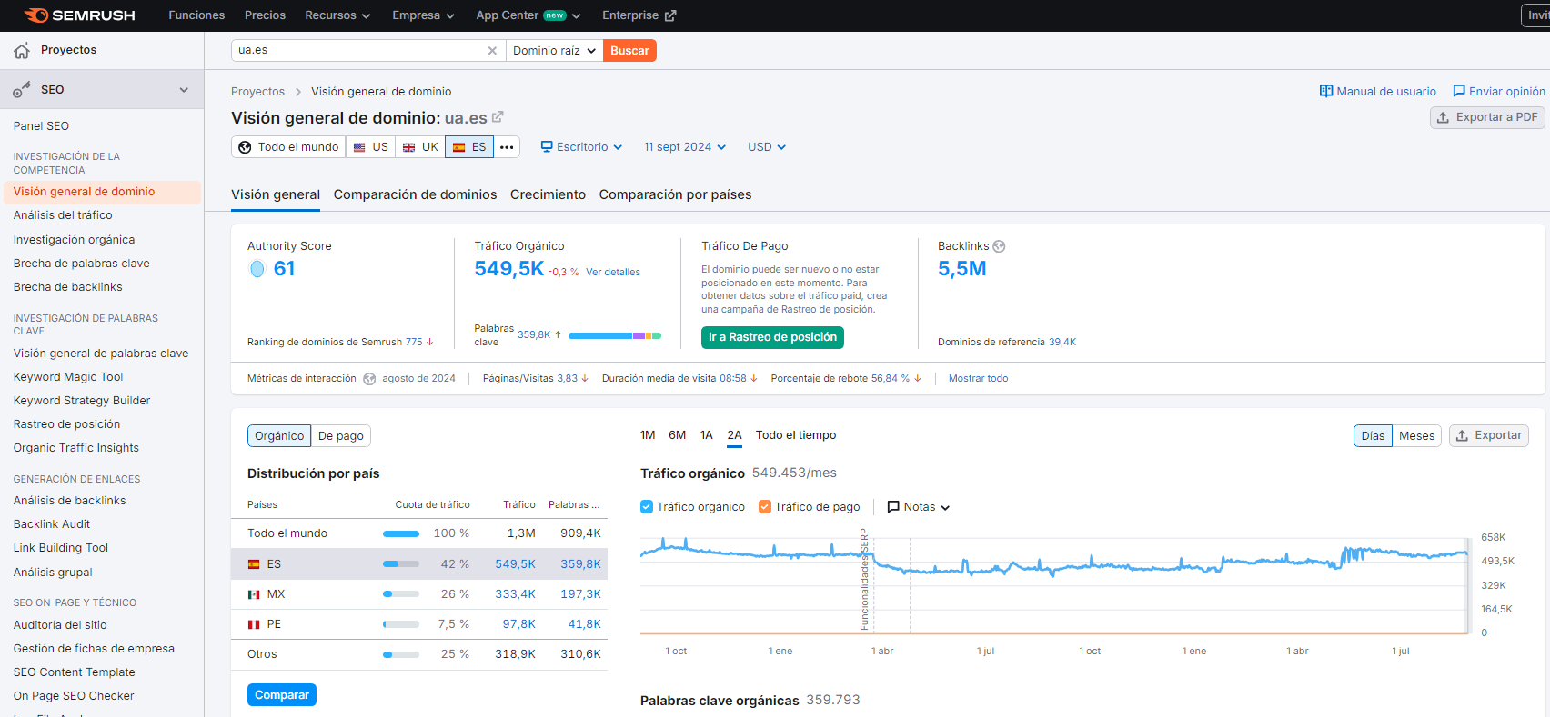Click the Semrush logo icon
Viewport: 1550px width, 717px height.
tap(36, 15)
